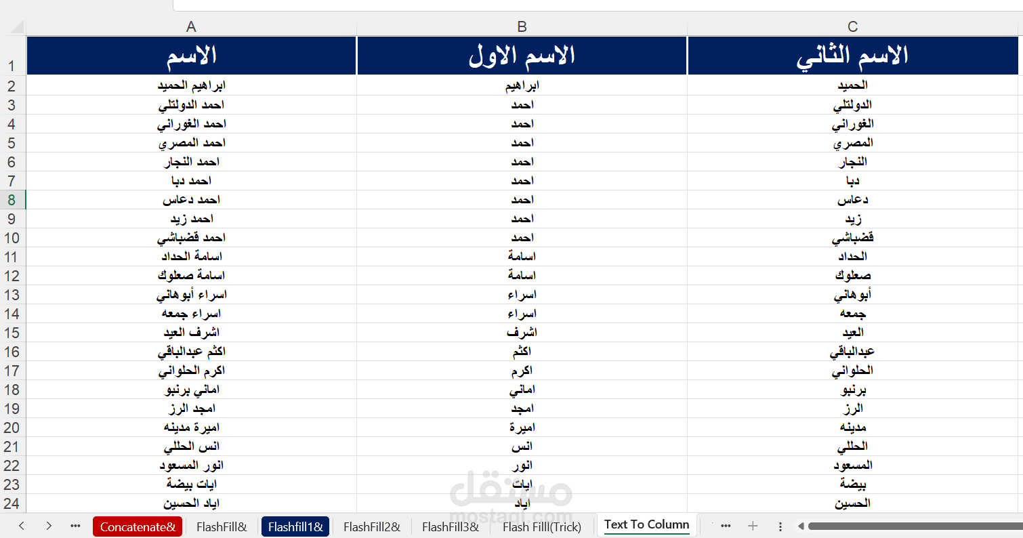Click the header cell الاسم in column A
This screenshot has height=538, width=1023.
(191, 56)
